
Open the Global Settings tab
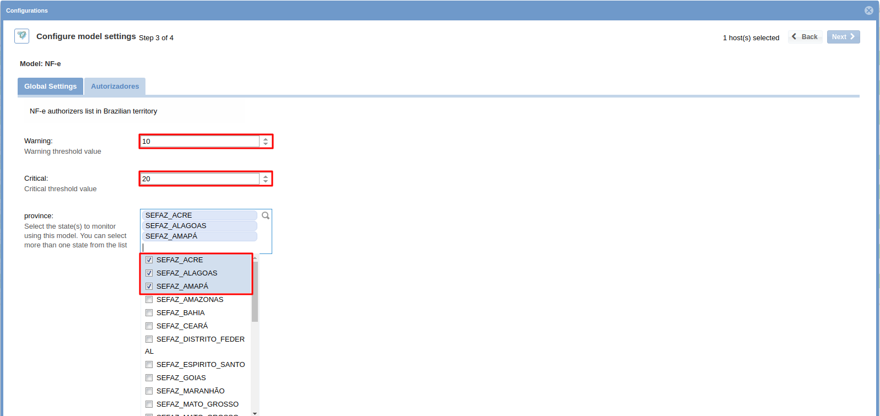pos(50,87)
